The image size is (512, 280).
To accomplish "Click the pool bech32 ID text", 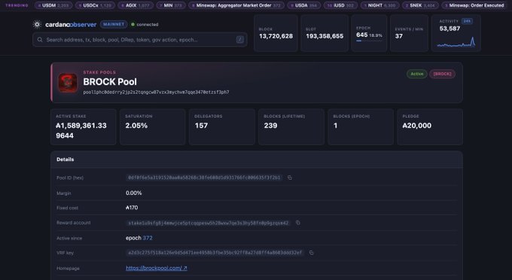I will click(x=156, y=93).
